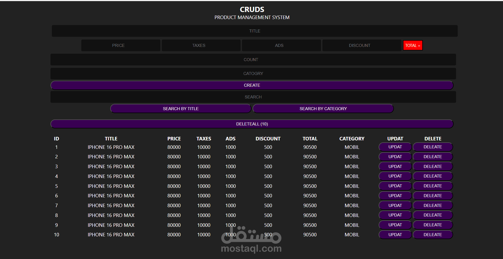Viewport: 503px width, 259px height.
Task: Delete product ID 8 via DELEATE
Action: pos(433,215)
